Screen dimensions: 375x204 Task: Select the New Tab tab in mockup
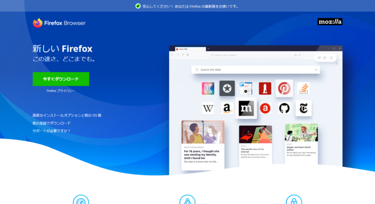pyautogui.click(x=190, y=49)
